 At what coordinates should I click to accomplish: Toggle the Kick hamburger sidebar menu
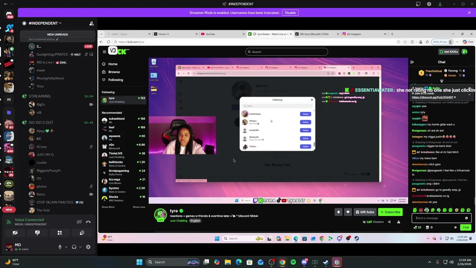pos(104,52)
